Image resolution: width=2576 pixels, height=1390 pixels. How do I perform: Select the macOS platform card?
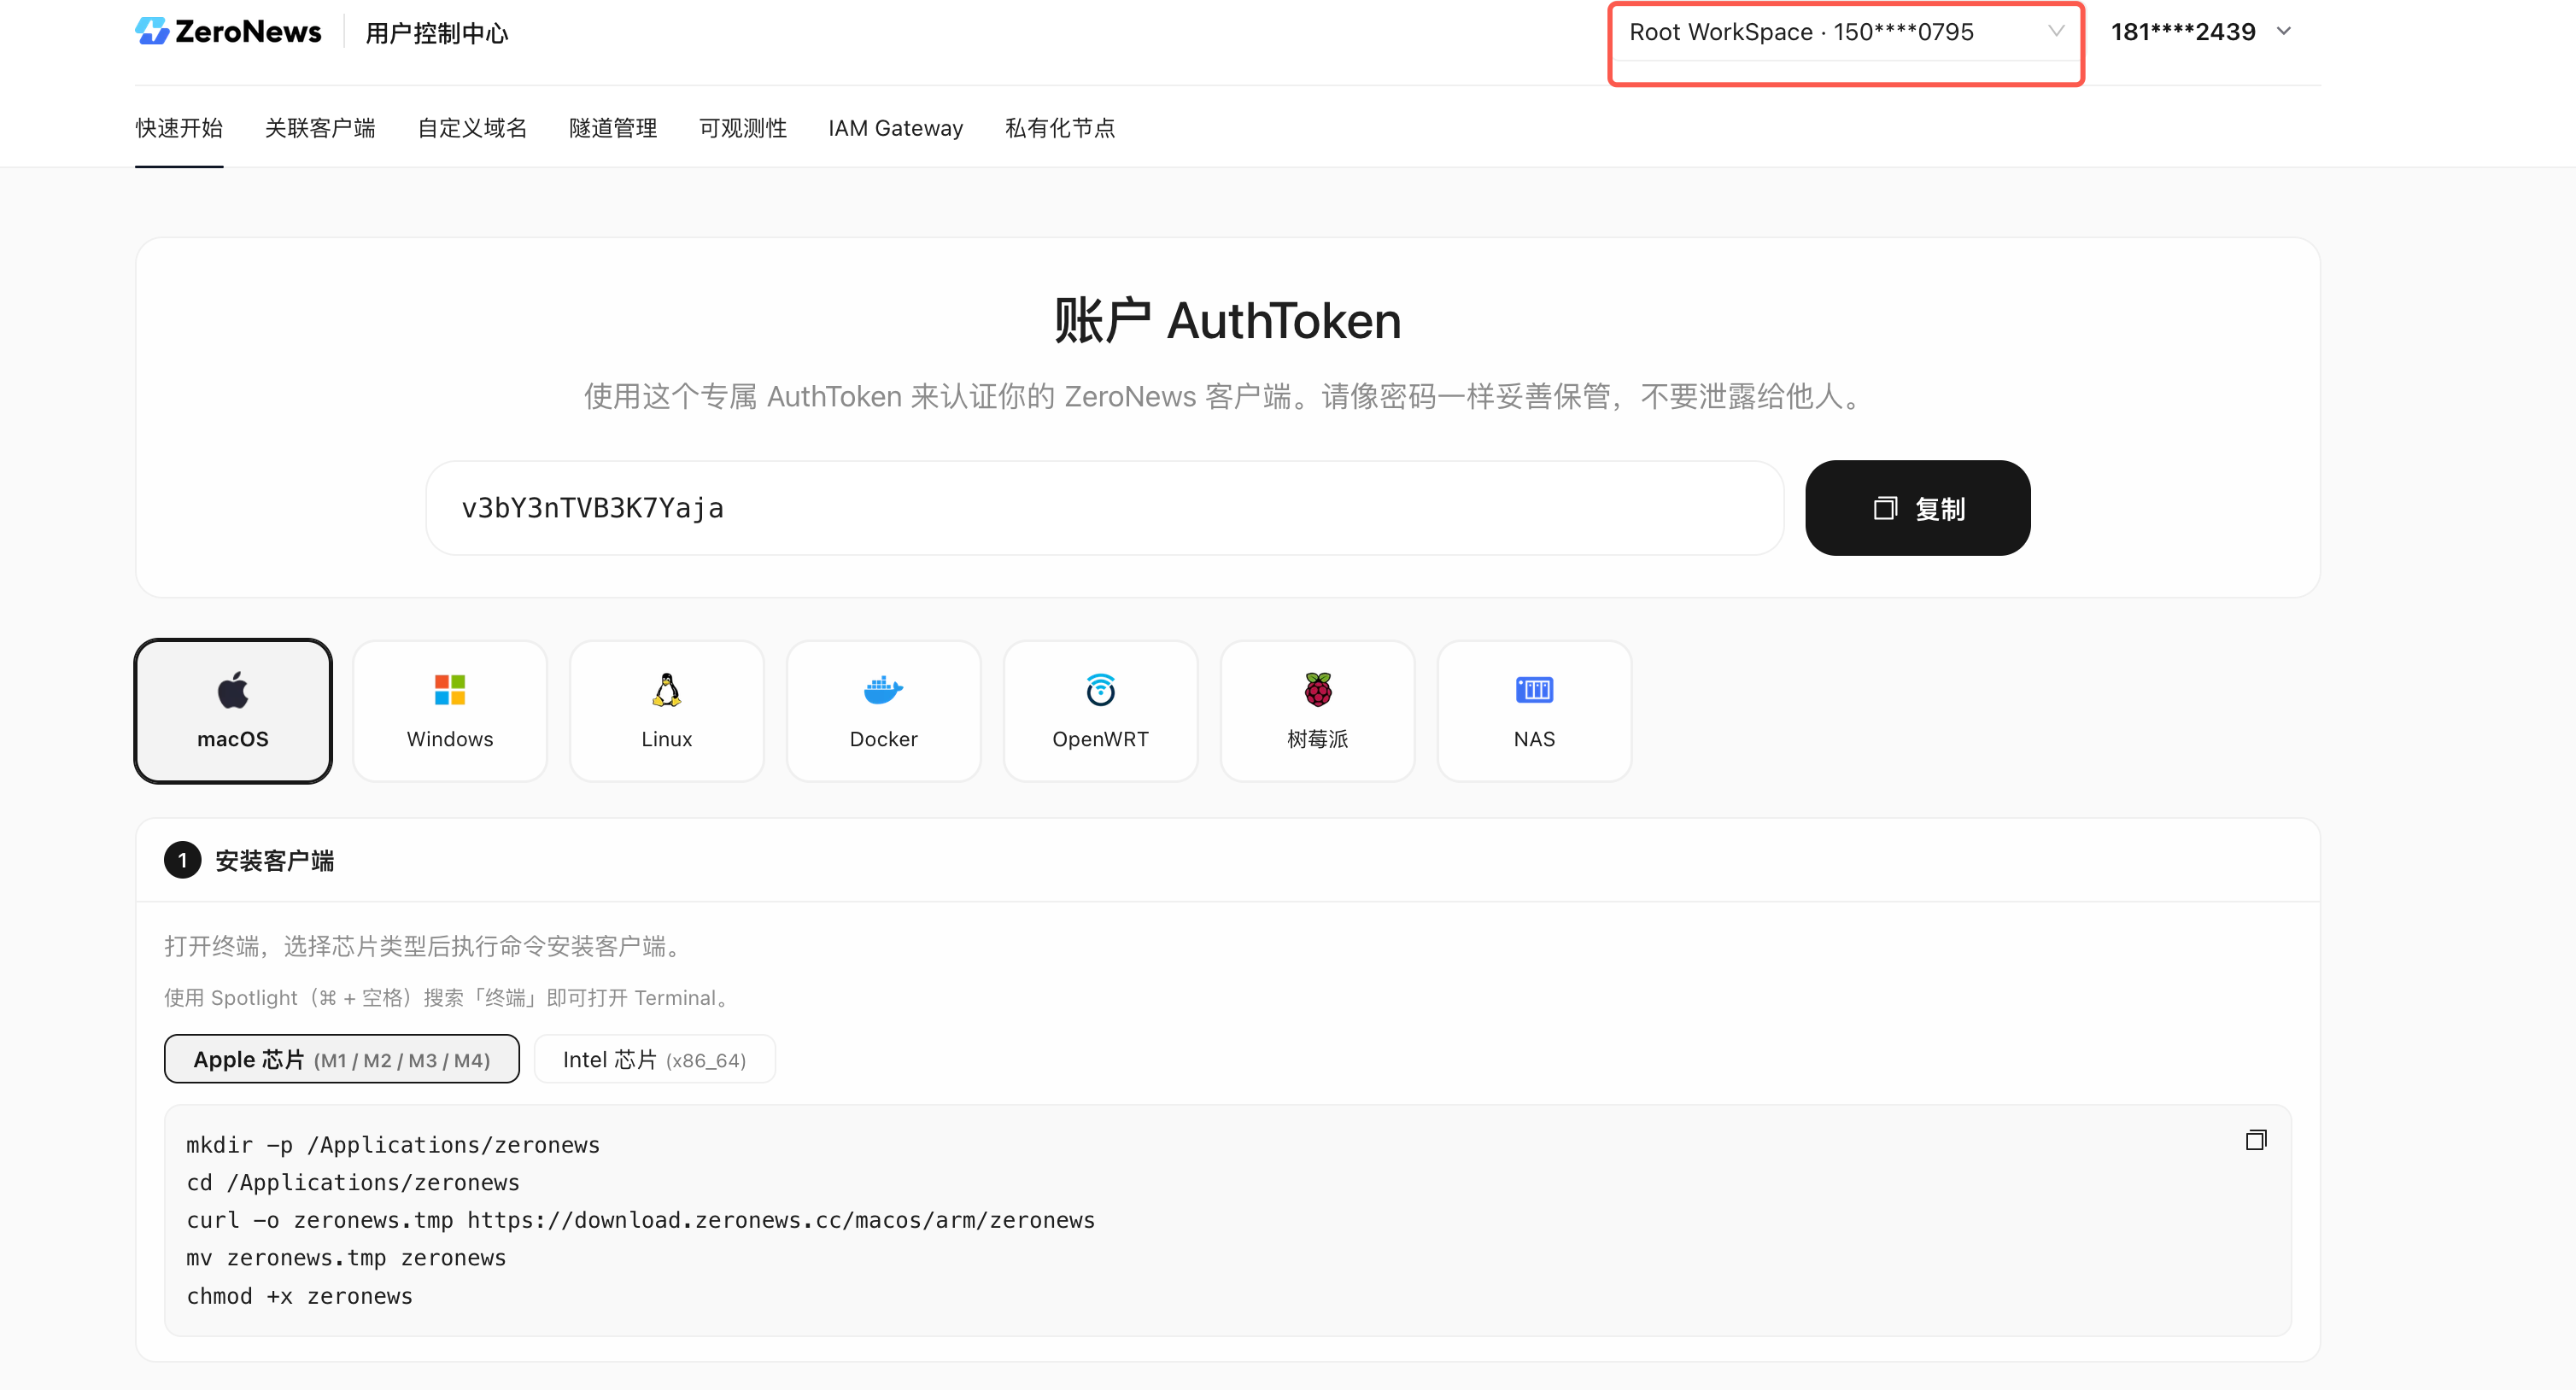(233, 711)
